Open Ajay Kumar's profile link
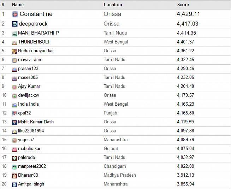 29,86
